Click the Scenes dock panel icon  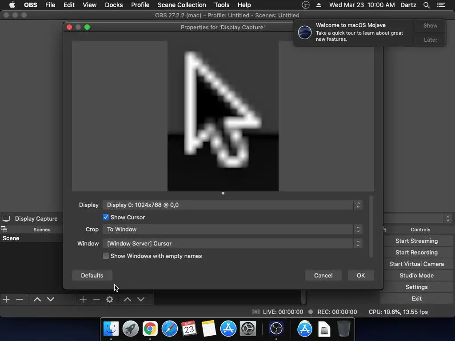(x=4, y=230)
